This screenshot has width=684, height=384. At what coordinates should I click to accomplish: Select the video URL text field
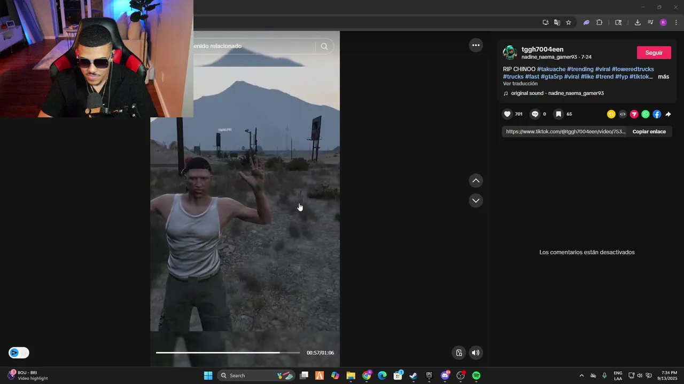565,132
